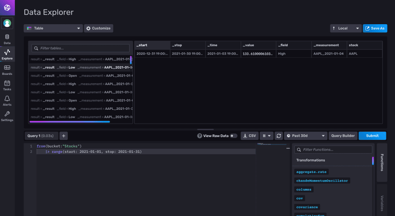The image size is (395, 216).
Task: Sort by the _stop column header
Action: point(188,45)
